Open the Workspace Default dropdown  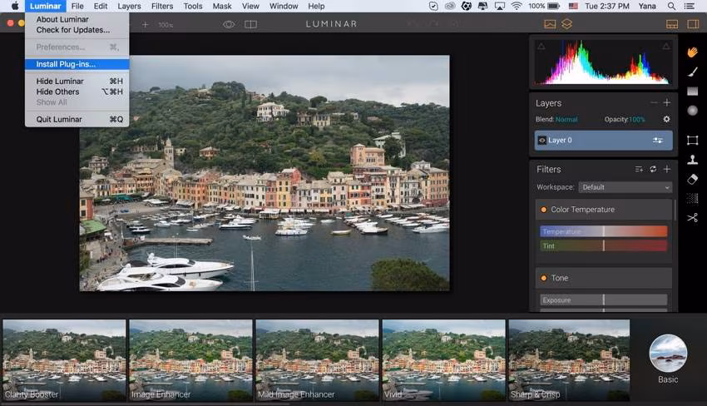tap(625, 187)
